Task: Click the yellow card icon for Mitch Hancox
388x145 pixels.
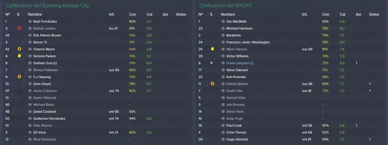Action: coord(212,49)
